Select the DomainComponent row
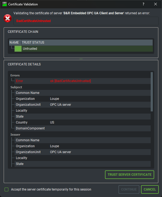The image size is (162, 197). pos(83,128)
